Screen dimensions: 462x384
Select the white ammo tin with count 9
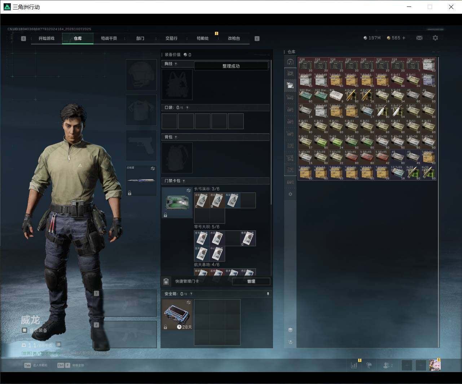click(336, 96)
